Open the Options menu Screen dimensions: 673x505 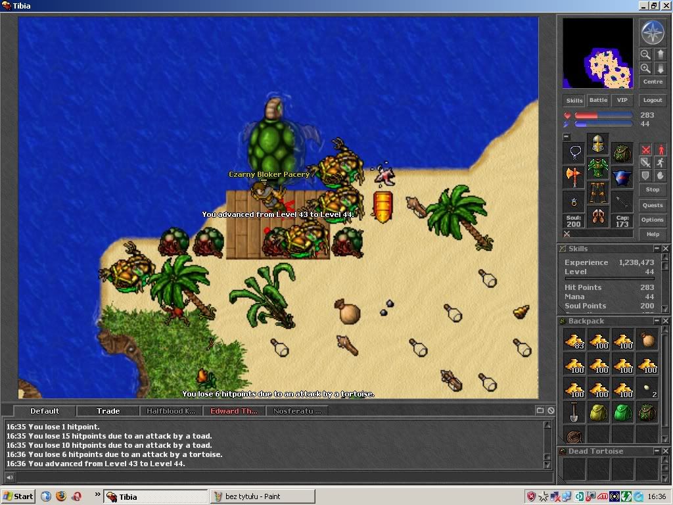653,220
